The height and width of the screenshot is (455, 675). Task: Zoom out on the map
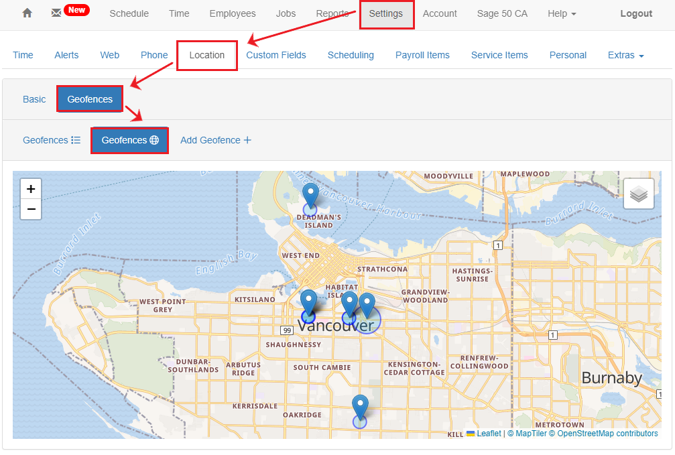click(x=30, y=209)
